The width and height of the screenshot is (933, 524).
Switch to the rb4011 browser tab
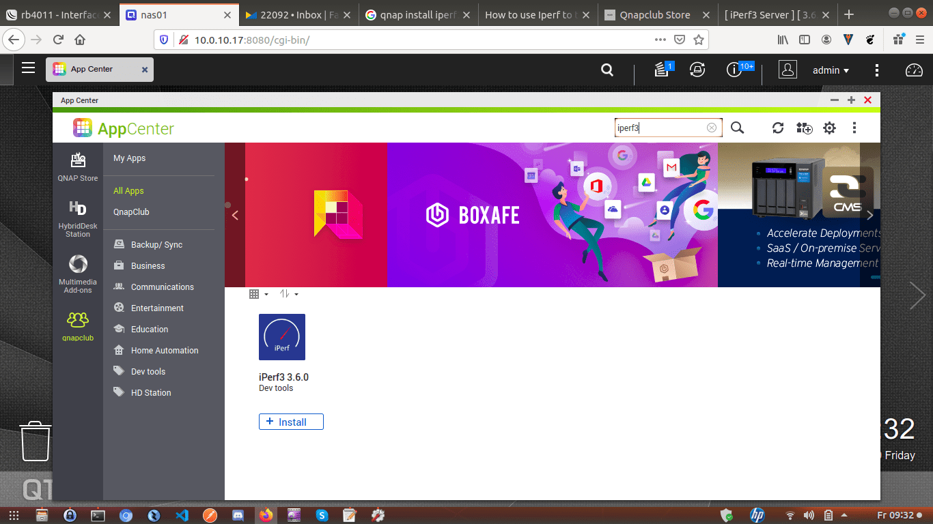pyautogui.click(x=59, y=14)
